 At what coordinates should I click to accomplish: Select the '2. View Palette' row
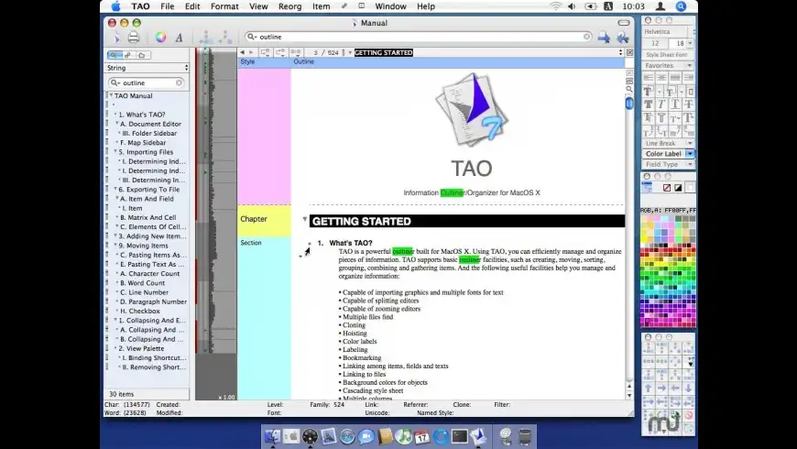pyautogui.click(x=141, y=348)
